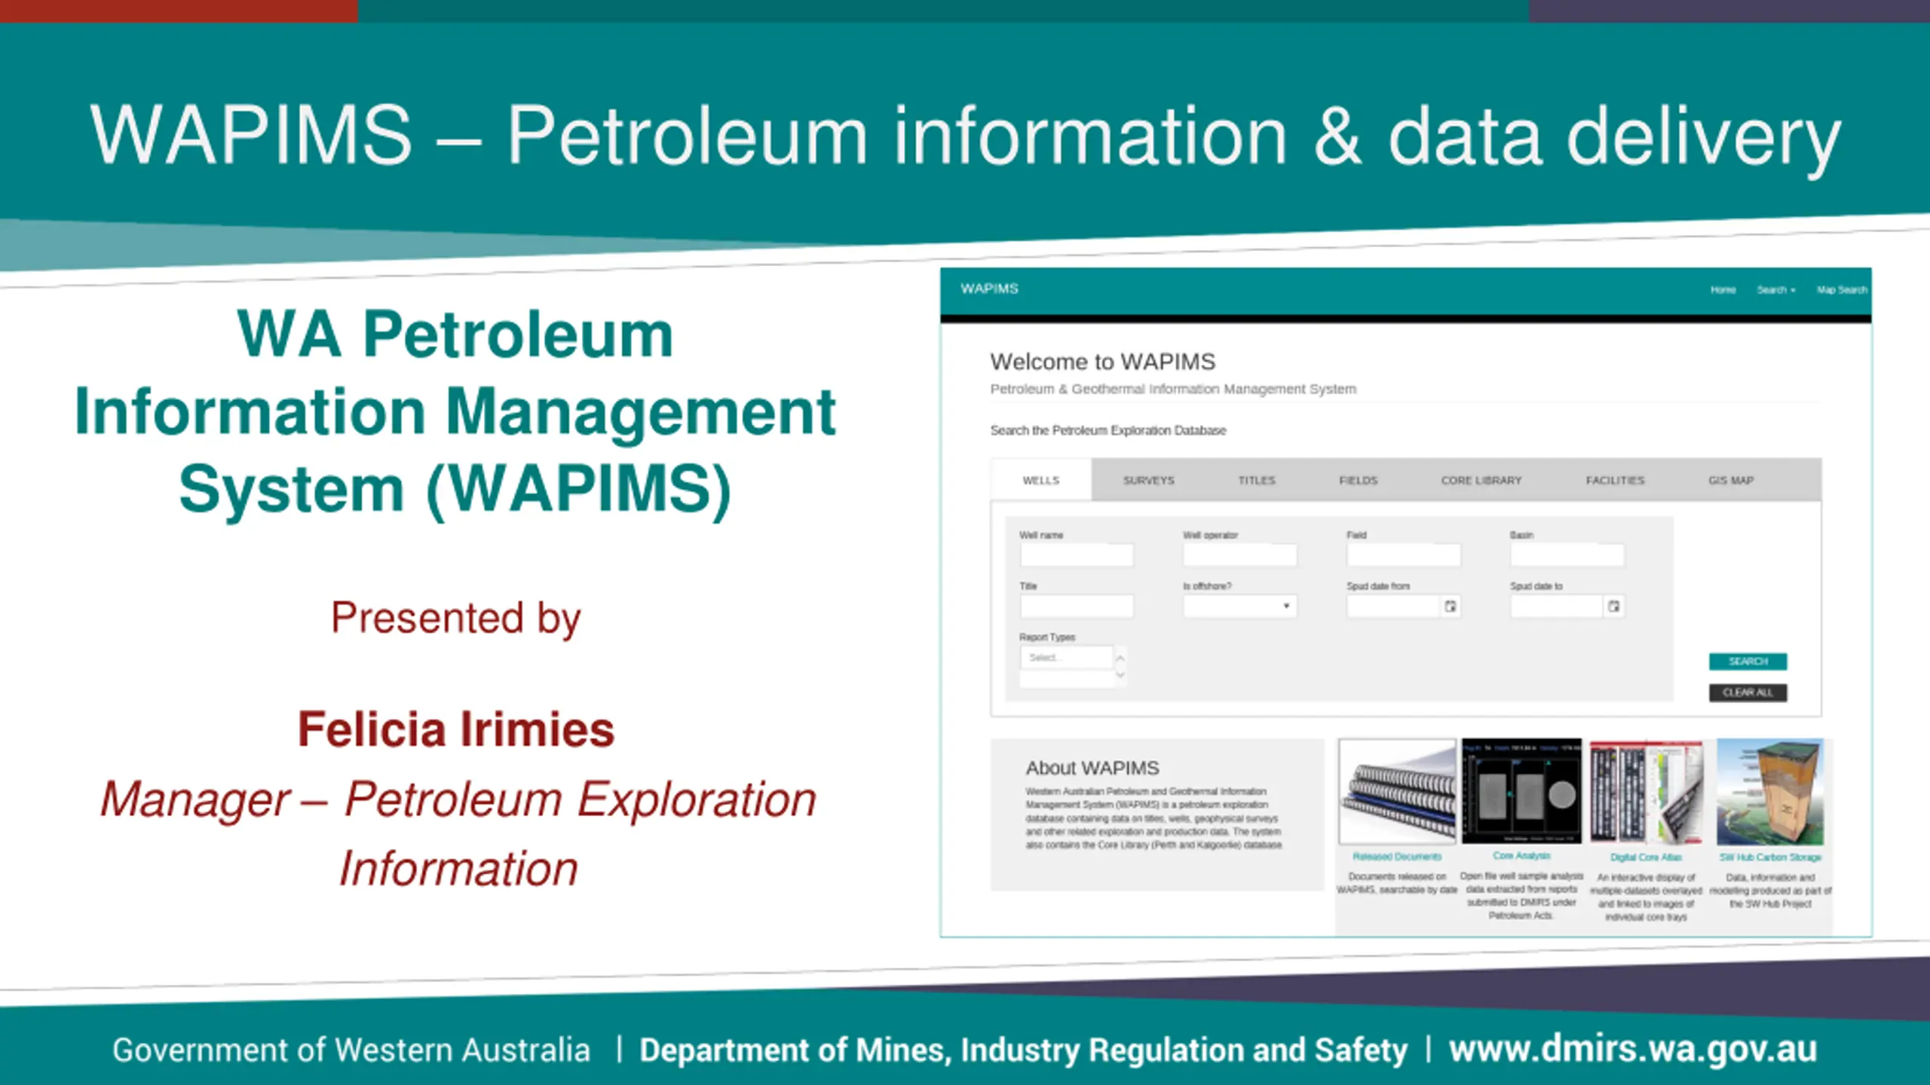Viewport: 1930px width, 1085px height.
Task: Open the WELLS search tab
Action: pos(1041,480)
